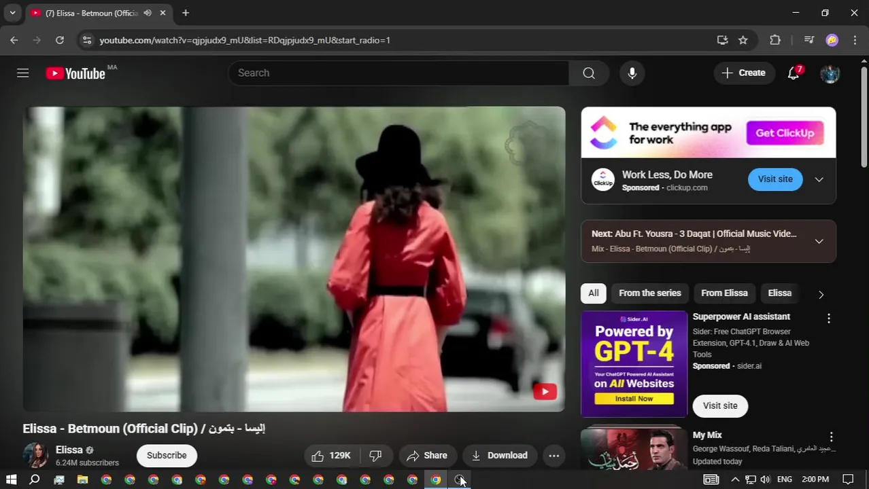
Task: Mute the tab via speaker icon
Action: pyautogui.click(x=148, y=13)
